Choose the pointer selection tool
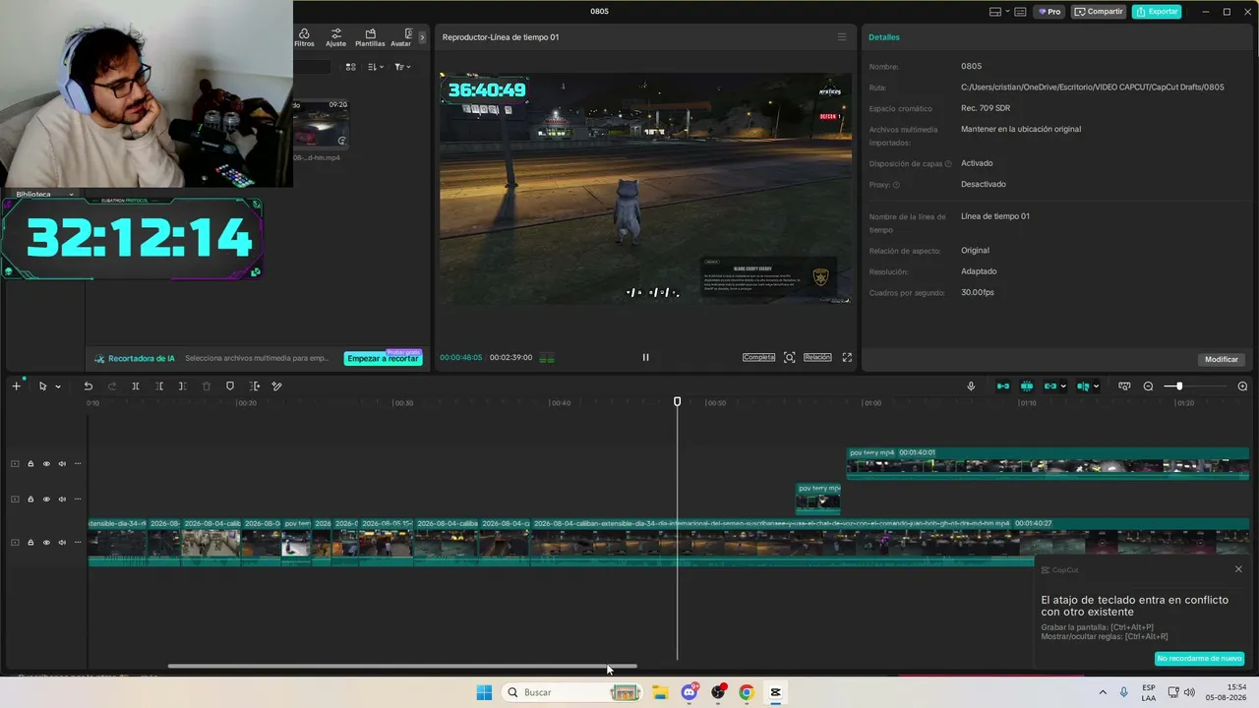The height and width of the screenshot is (708, 1259). (x=42, y=386)
